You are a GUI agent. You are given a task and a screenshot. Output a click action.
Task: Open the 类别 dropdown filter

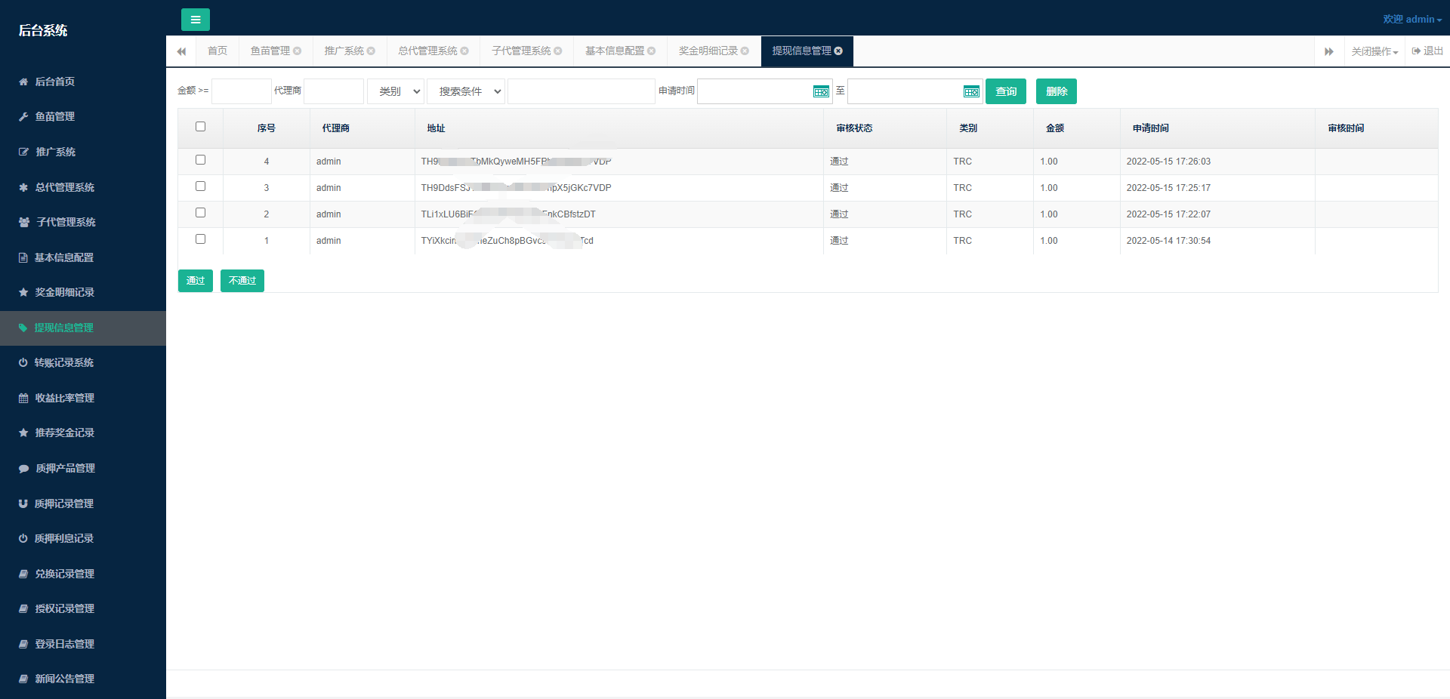tap(396, 91)
